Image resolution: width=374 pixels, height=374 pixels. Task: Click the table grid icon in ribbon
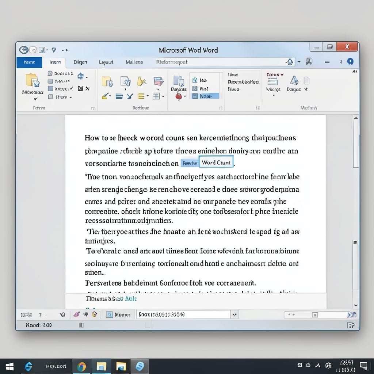(156, 96)
